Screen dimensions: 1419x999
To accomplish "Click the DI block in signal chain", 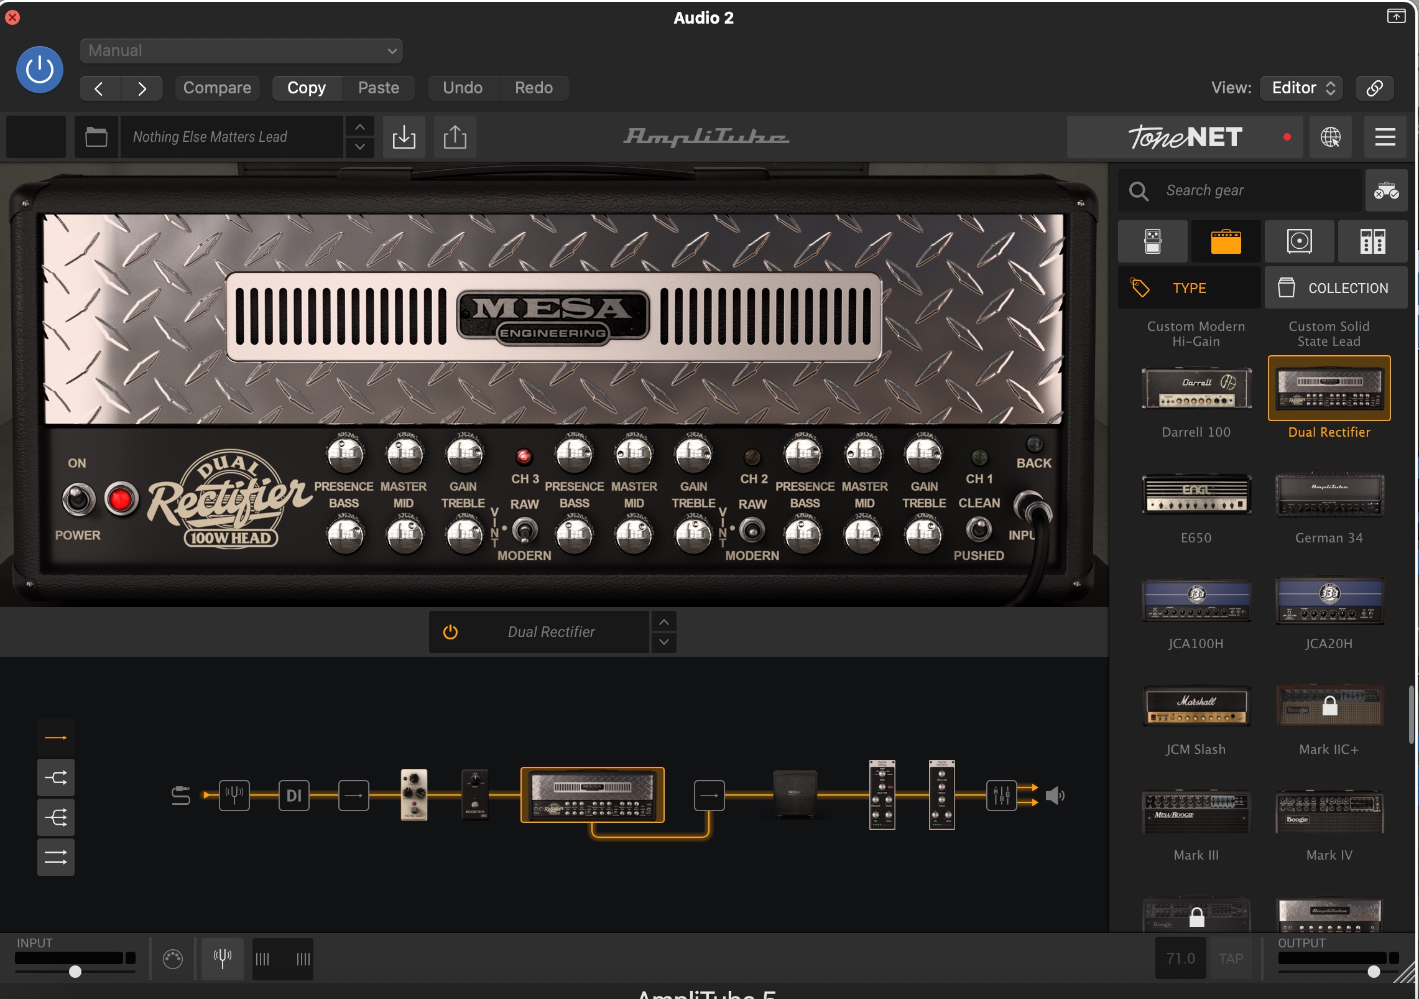I will point(294,795).
